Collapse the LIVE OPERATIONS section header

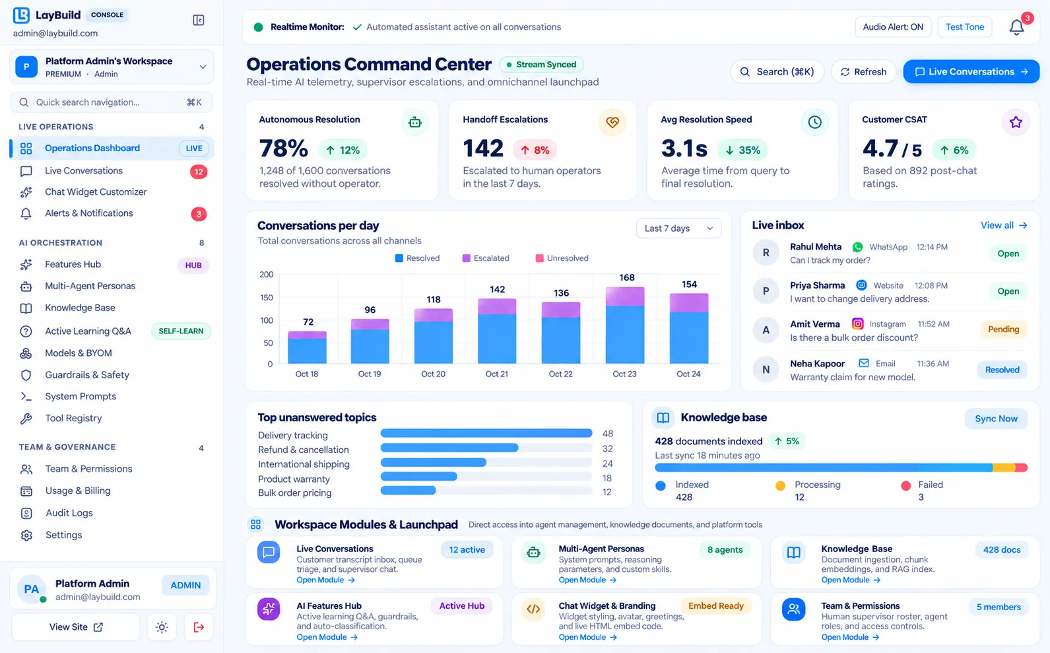[112, 127]
